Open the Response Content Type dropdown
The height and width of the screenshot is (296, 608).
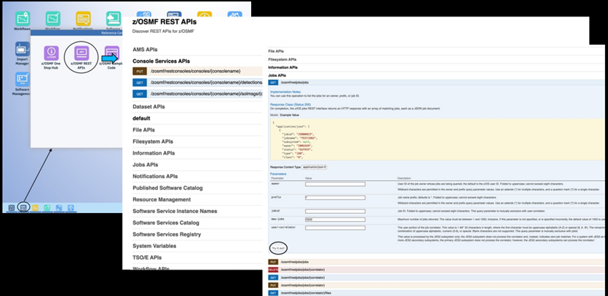coord(314,167)
